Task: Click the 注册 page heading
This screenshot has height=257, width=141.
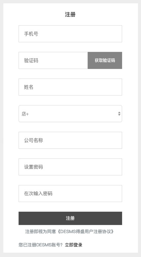Action: 70,15
